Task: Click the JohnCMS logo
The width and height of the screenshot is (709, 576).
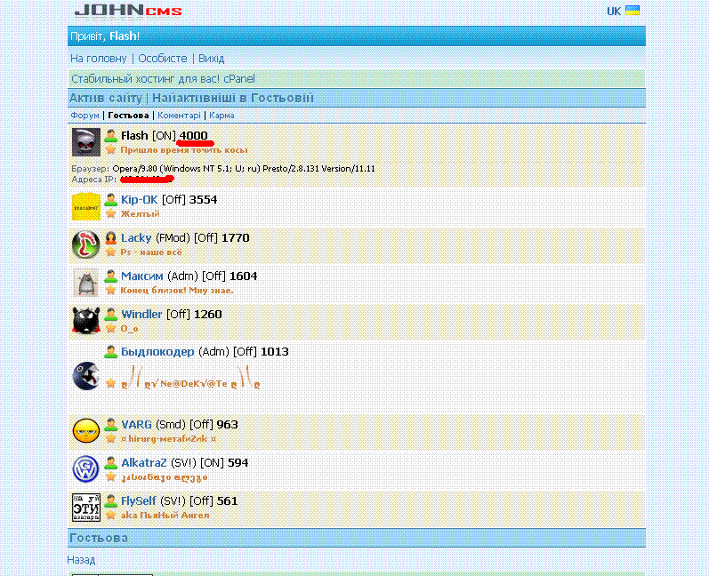Action: pos(128,11)
